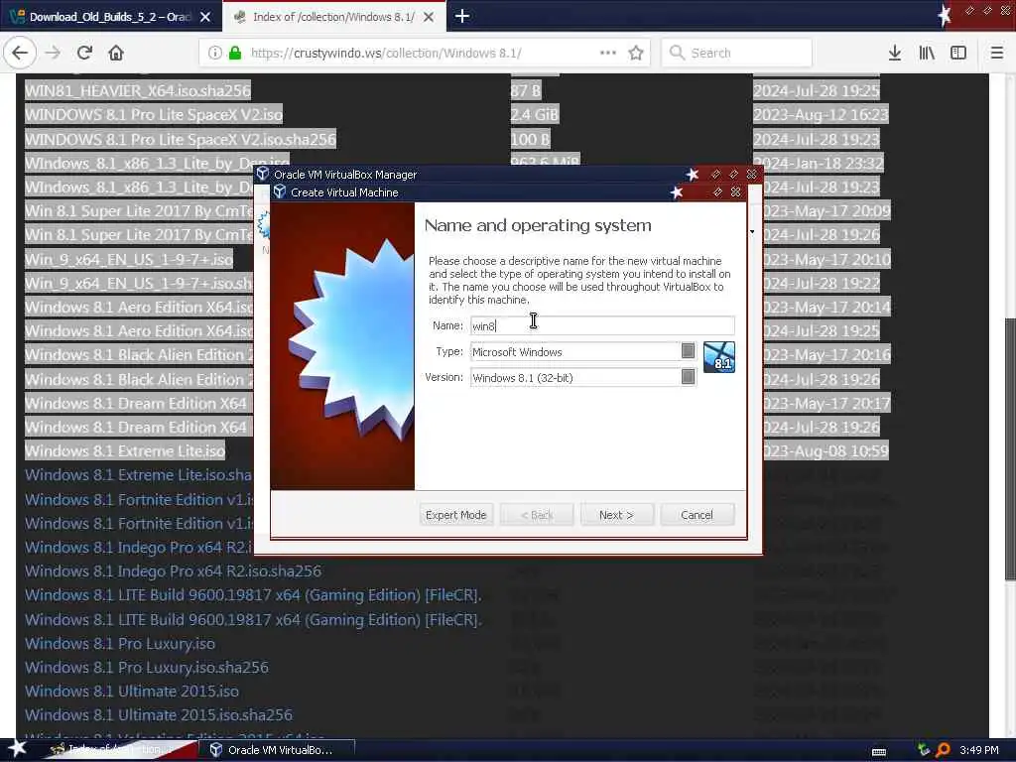The height and width of the screenshot is (762, 1016).
Task: Open WINDOWS 8.1 Pro Lite SpaceX V2.iso link
Action: point(154,115)
